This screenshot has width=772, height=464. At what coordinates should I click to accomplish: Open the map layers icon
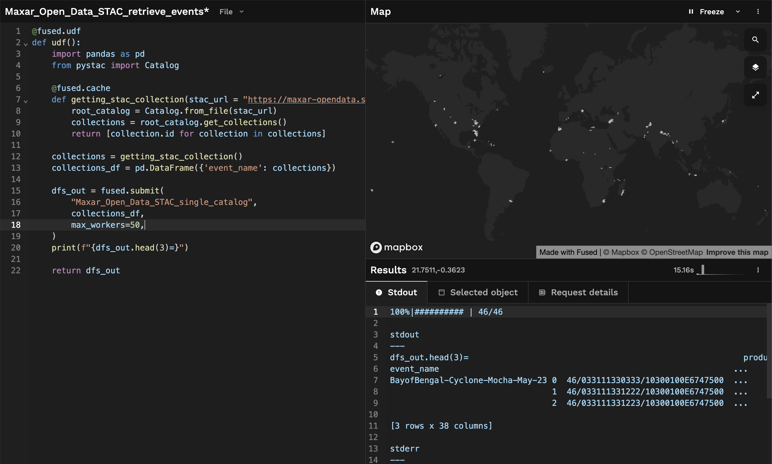click(755, 67)
